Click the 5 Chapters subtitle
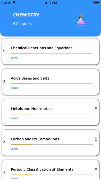 [22, 24]
